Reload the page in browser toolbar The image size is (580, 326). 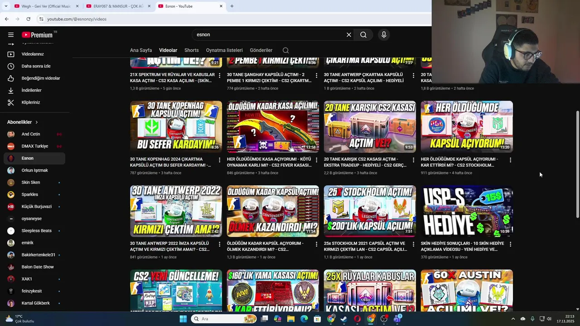tap(28, 19)
